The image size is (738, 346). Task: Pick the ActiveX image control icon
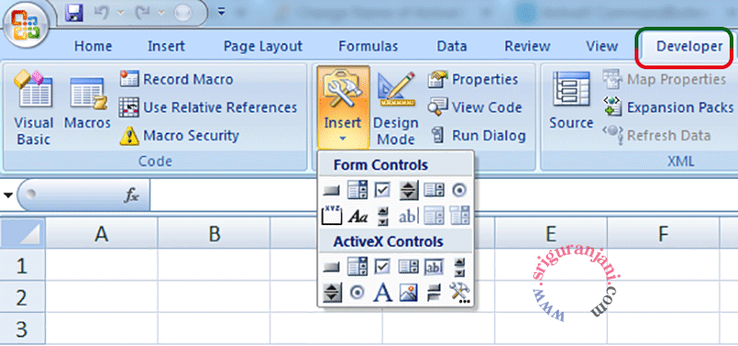[x=409, y=292]
